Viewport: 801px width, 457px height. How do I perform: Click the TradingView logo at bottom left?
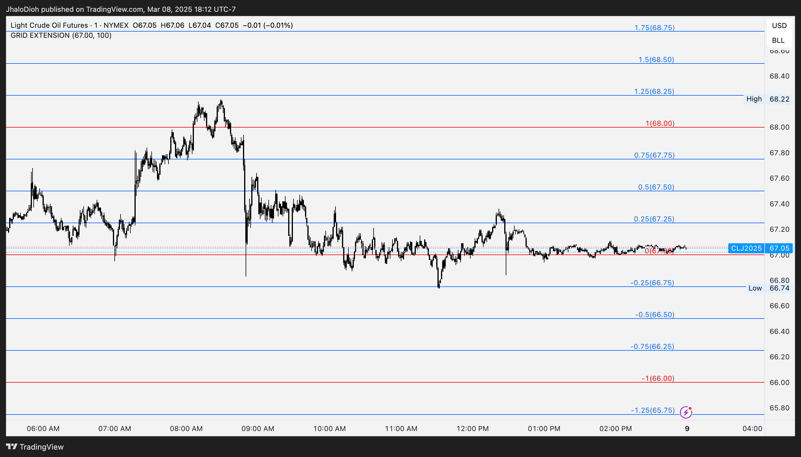tap(35, 447)
